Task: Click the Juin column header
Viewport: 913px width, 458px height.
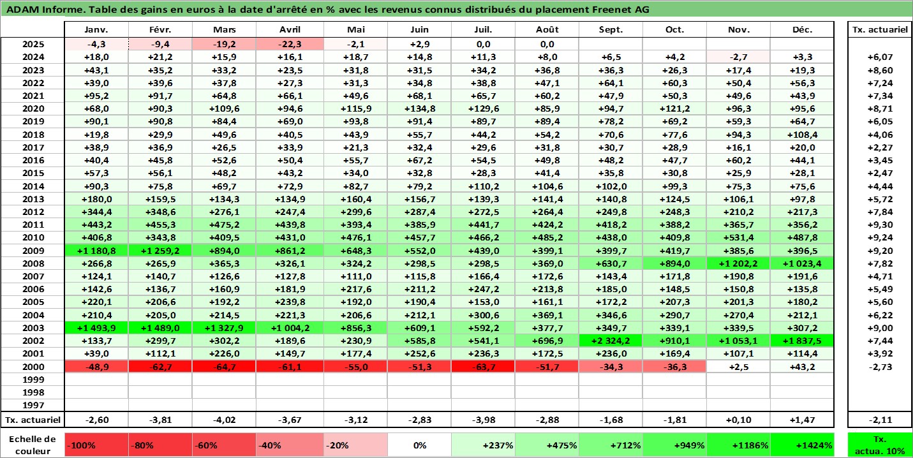Action: coord(419,29)
